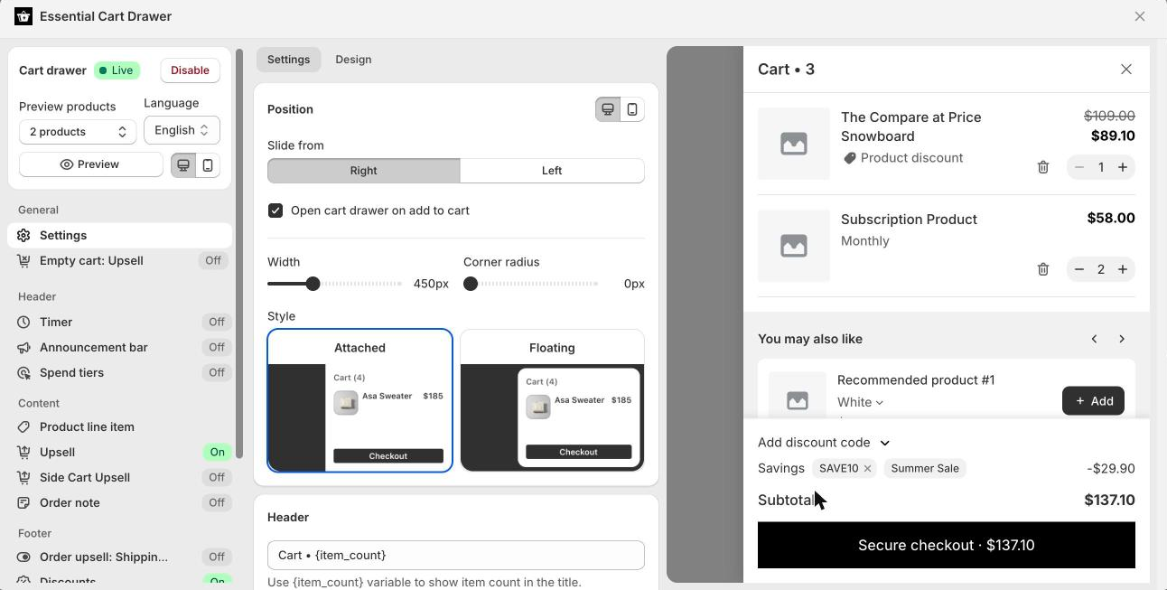Click the Header title input field
The height and width of the screenshot is (590, 1167).
point(456,555)
